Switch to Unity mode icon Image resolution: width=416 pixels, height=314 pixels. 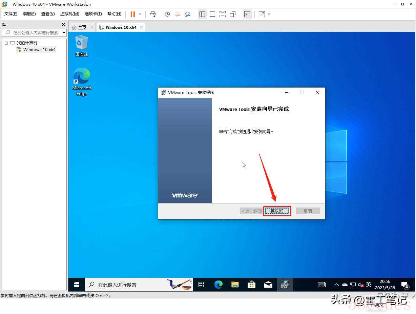(233, 14)
